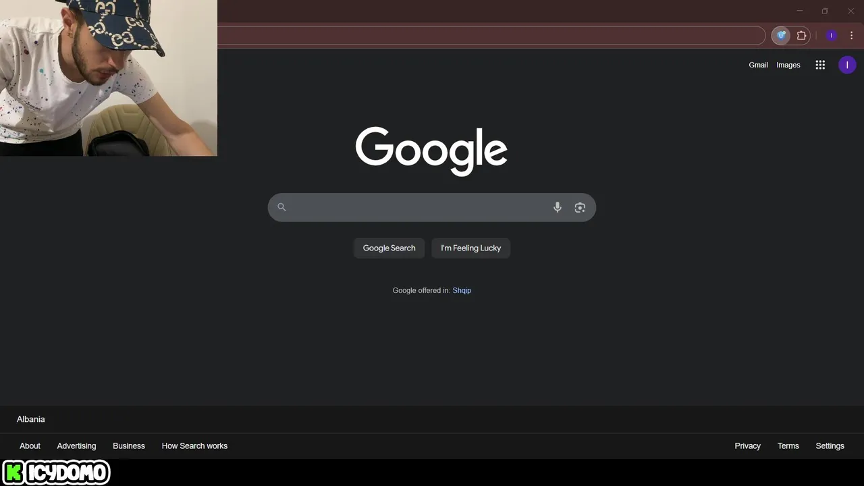864x486 pixels.
Task: Restore down the Chrome window
Action: (825, 11)
